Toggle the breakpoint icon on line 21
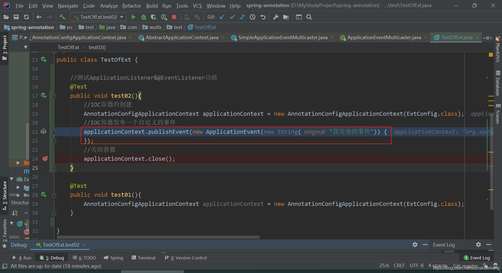The image size is (502, 273). click(x=44, y=132)
